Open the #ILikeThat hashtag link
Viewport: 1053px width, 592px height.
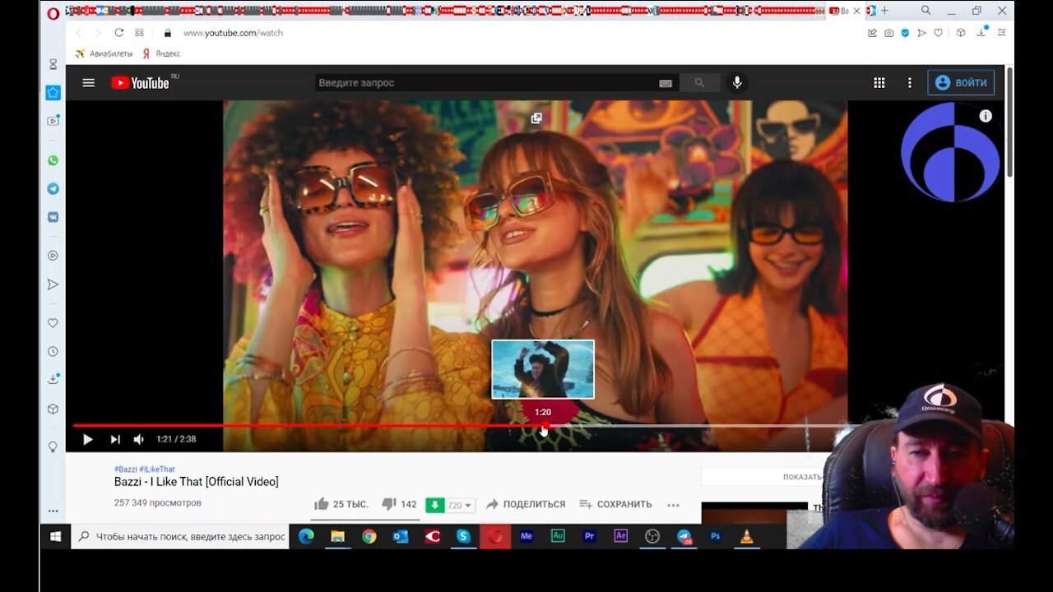click(x=157, y=469)
